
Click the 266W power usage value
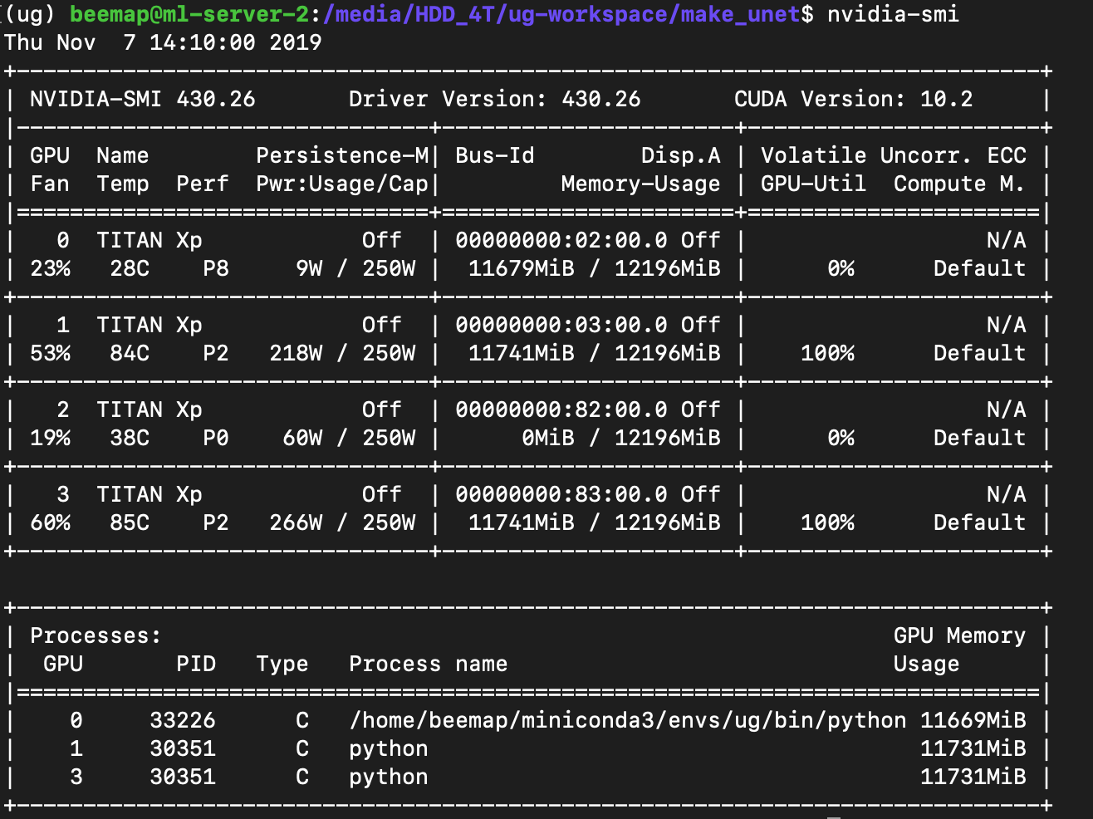click(296, 522)
